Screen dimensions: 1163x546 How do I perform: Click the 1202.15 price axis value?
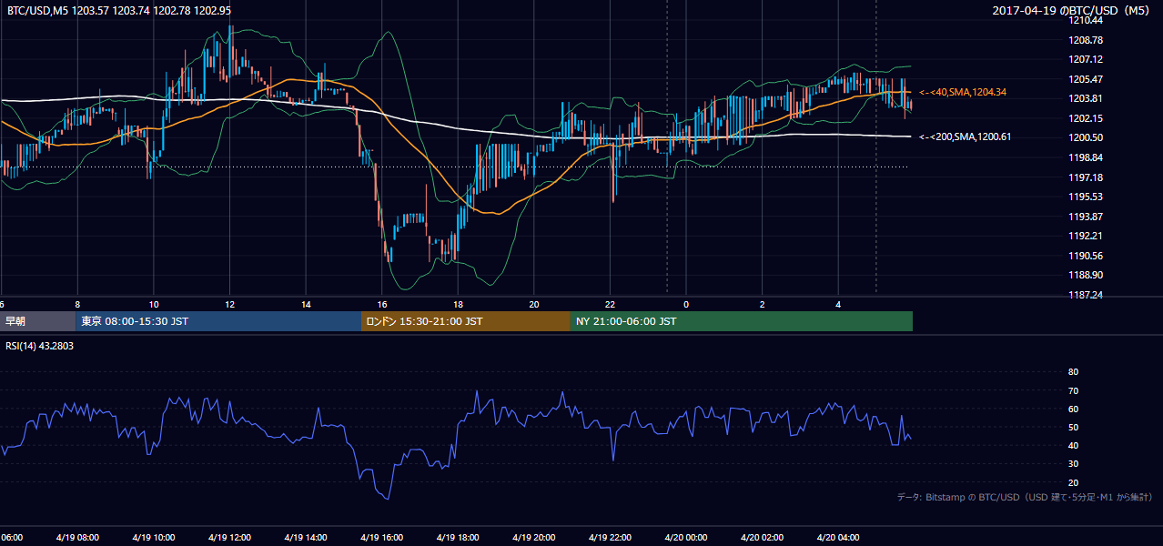point(1087,118)
